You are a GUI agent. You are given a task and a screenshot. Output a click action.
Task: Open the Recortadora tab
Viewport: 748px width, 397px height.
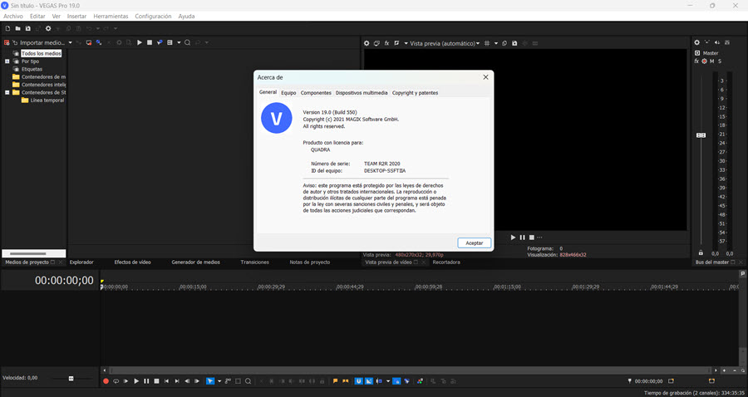point(446,262)
